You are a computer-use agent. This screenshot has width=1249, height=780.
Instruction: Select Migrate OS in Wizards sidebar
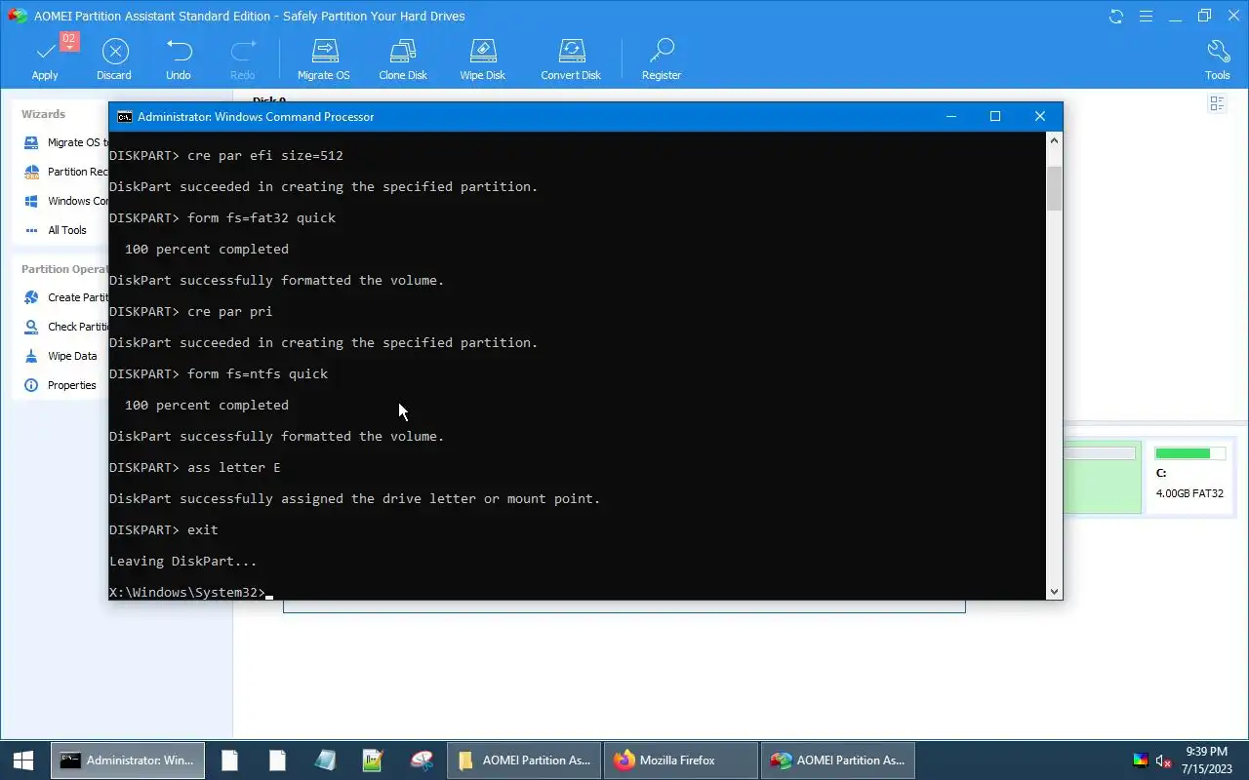pyautogui.click(x=64, y=142)
